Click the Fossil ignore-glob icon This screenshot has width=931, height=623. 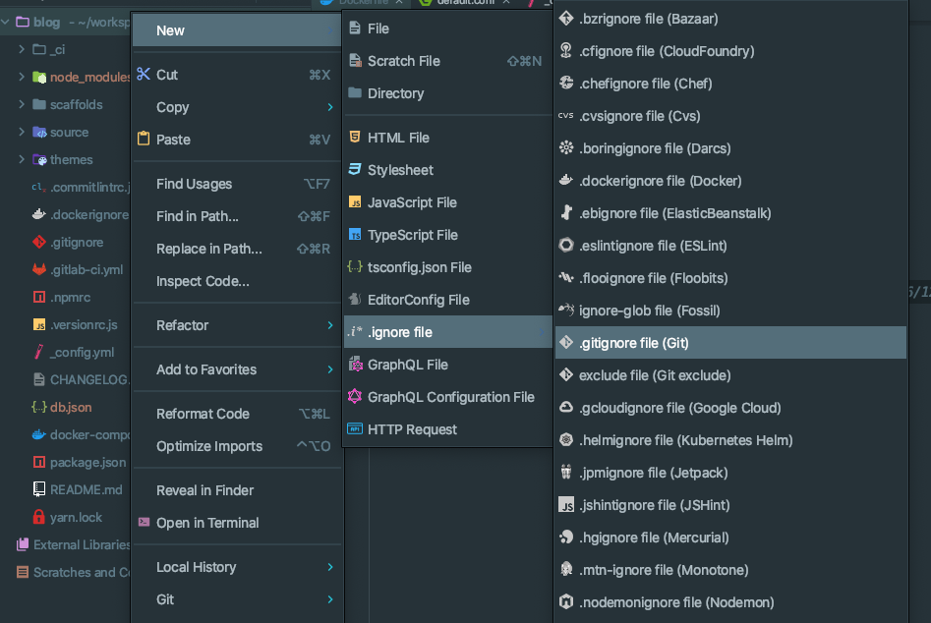click(566, 311)
